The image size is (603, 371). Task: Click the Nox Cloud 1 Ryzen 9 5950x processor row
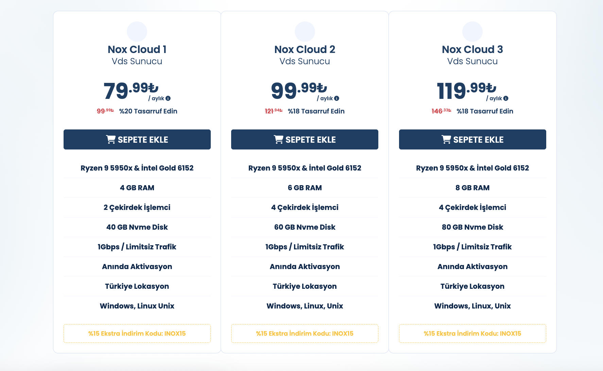(137, 168)
